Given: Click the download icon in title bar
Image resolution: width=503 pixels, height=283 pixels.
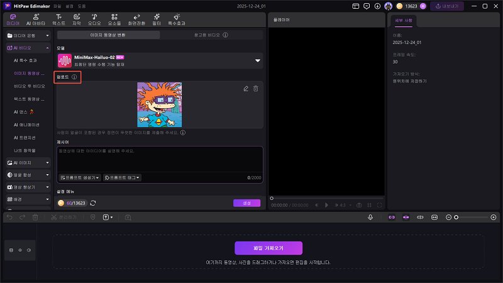Looking at the screenshot, I should 377,6.
